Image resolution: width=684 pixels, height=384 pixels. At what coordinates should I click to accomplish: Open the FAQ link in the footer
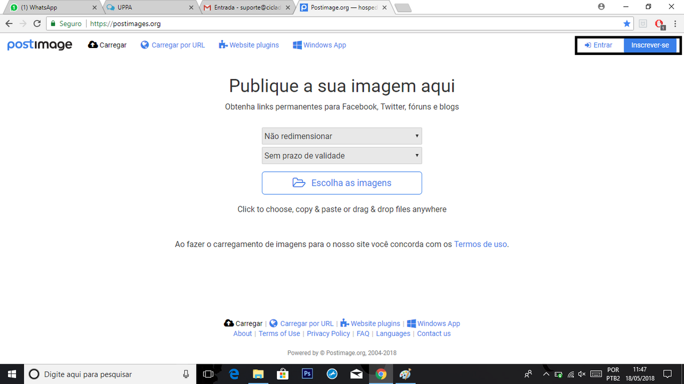click(x=363, y=333)
